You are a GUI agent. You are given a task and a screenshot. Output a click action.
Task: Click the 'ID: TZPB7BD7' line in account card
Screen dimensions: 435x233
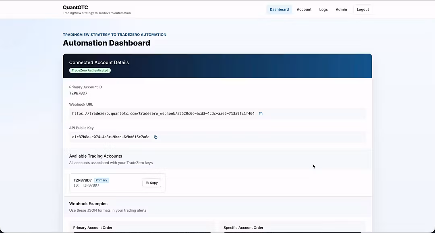(86, 185)
